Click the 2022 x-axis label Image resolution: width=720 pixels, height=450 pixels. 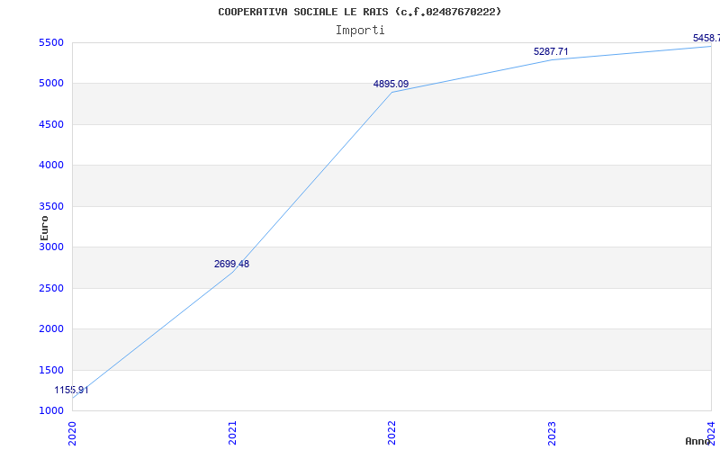pos(391,433)
